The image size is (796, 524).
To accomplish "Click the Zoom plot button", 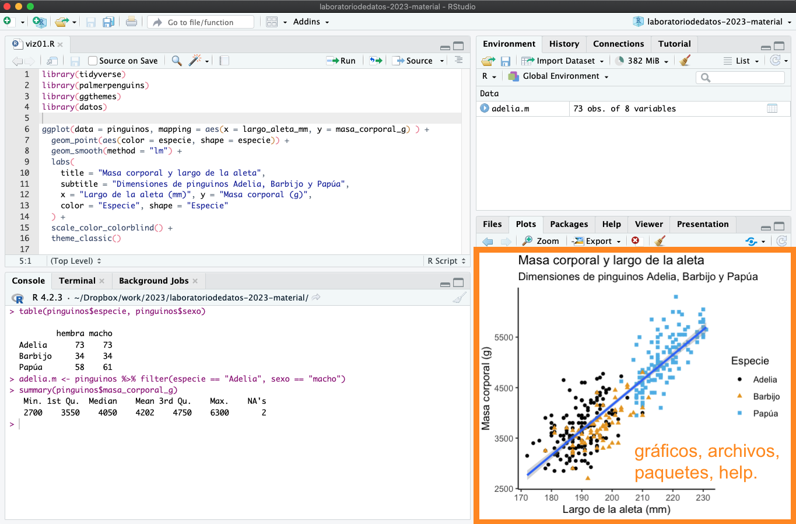I will click(541, 241).
